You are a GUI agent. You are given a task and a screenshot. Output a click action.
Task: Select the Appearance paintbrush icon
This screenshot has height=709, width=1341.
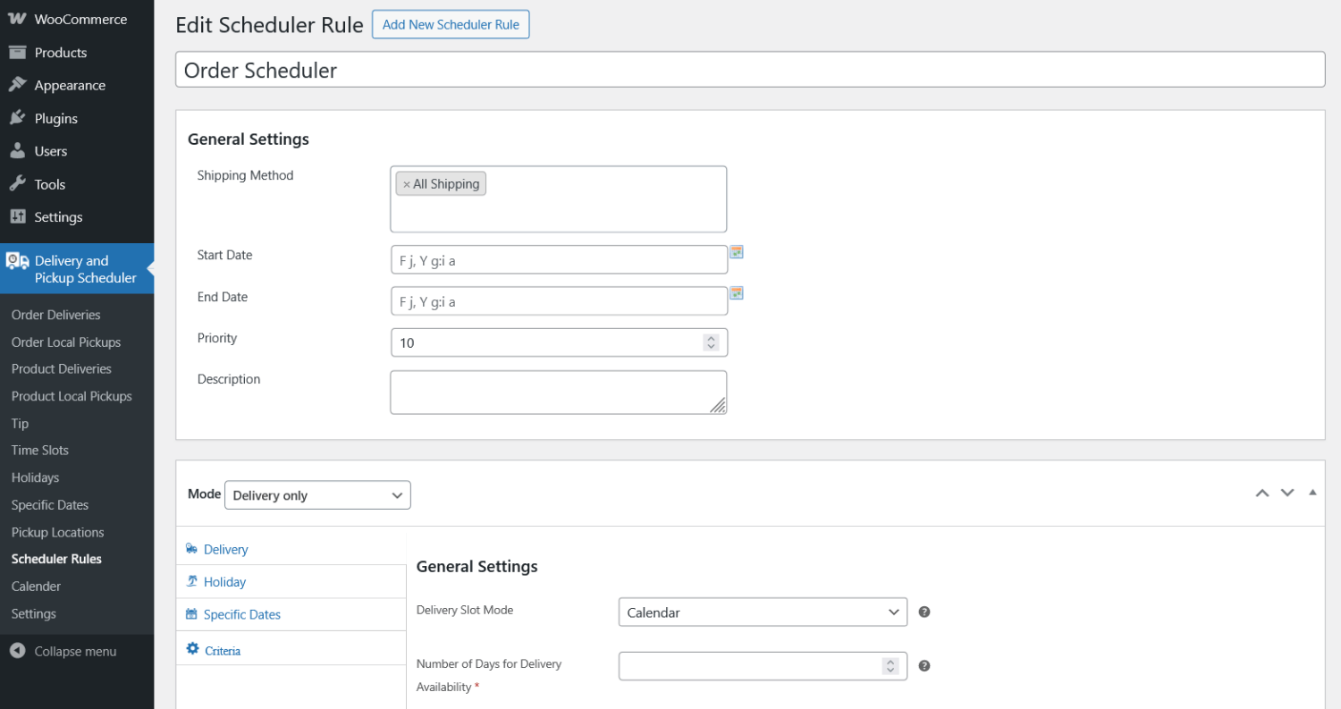[x=19, y=84]
